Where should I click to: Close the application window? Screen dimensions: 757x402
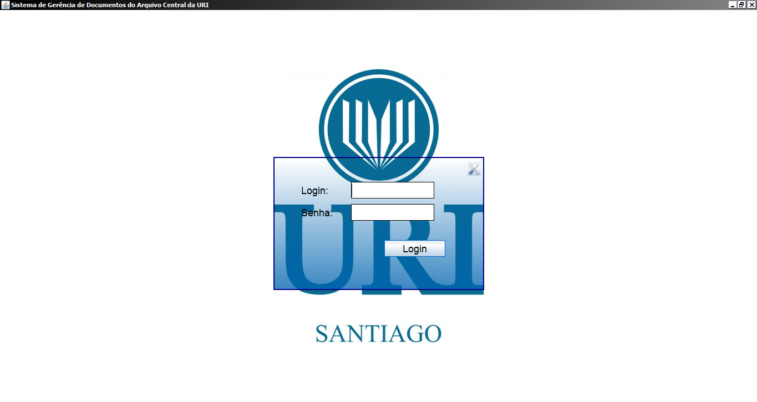tap(751, 4)
